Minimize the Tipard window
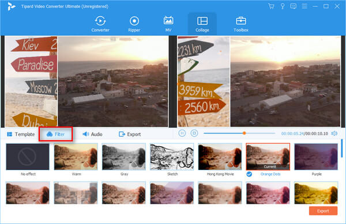 (x=315, y=6)
